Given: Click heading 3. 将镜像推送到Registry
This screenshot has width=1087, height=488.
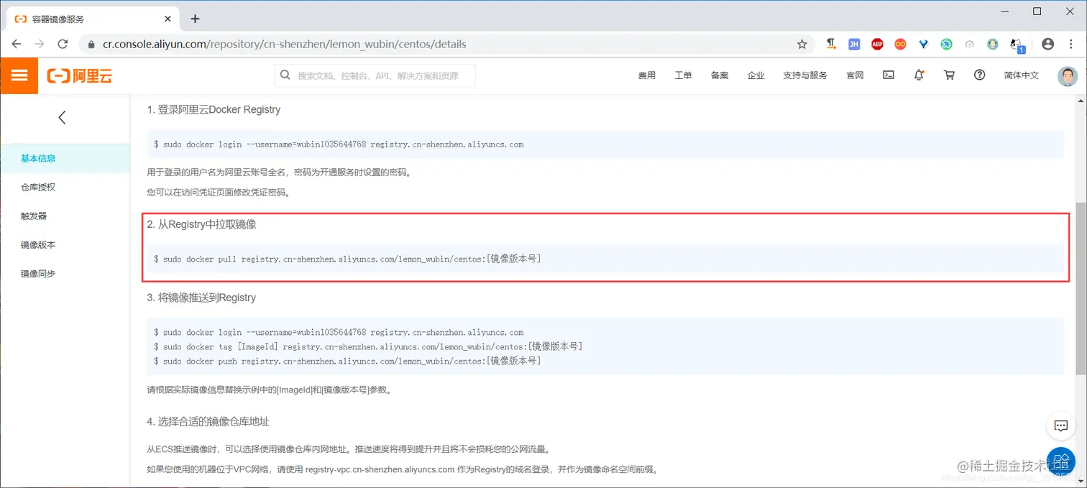Looking at the screenshot, I should (x=201, y=298).
